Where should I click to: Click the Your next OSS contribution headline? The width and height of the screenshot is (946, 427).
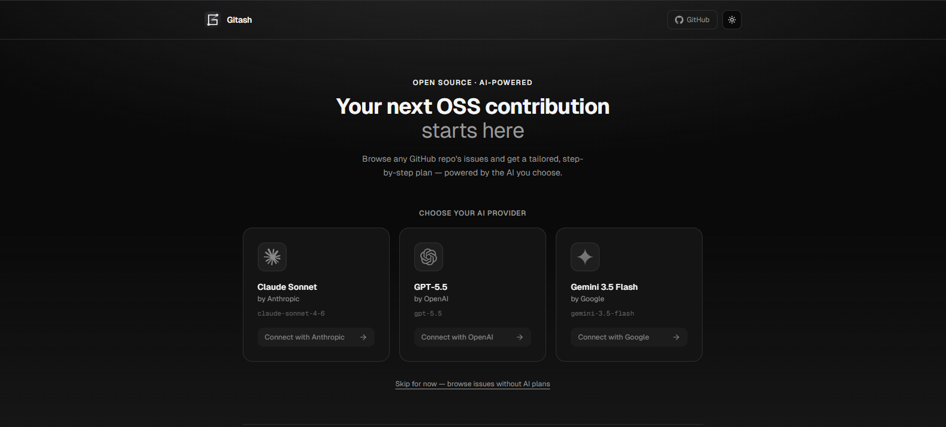(x=472, y=107)
